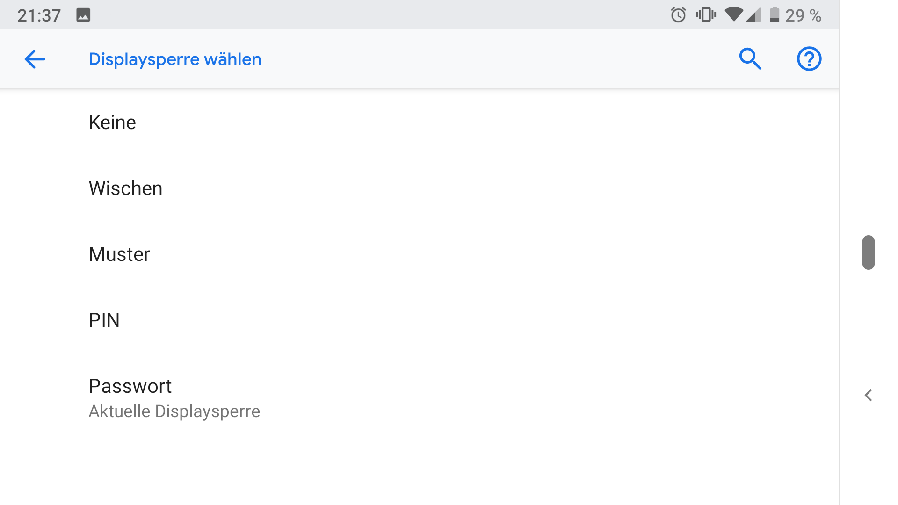Tap the mobile signal strength icon
This screenshot has width=898, height=505.
754,15
